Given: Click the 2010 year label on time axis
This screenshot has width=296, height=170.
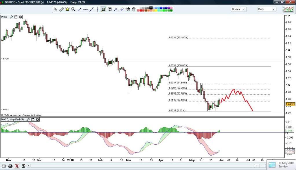Looking at the screenshot, I should 70,160.
